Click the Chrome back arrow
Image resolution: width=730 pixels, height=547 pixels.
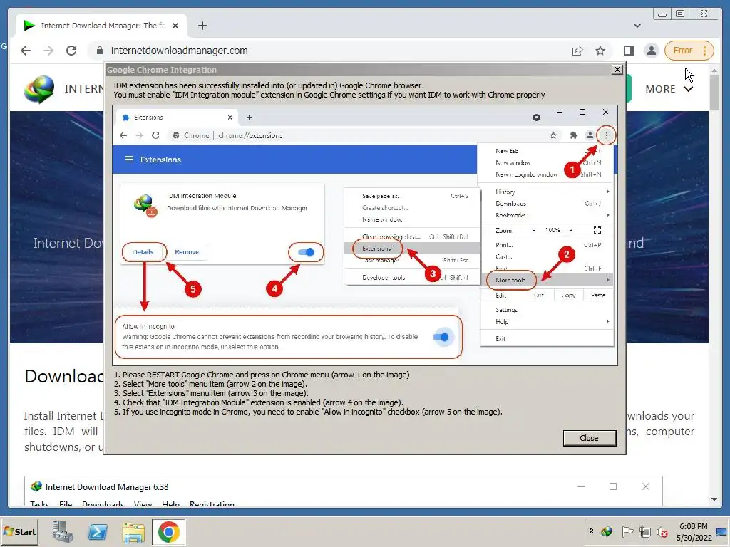pos(26,51)
